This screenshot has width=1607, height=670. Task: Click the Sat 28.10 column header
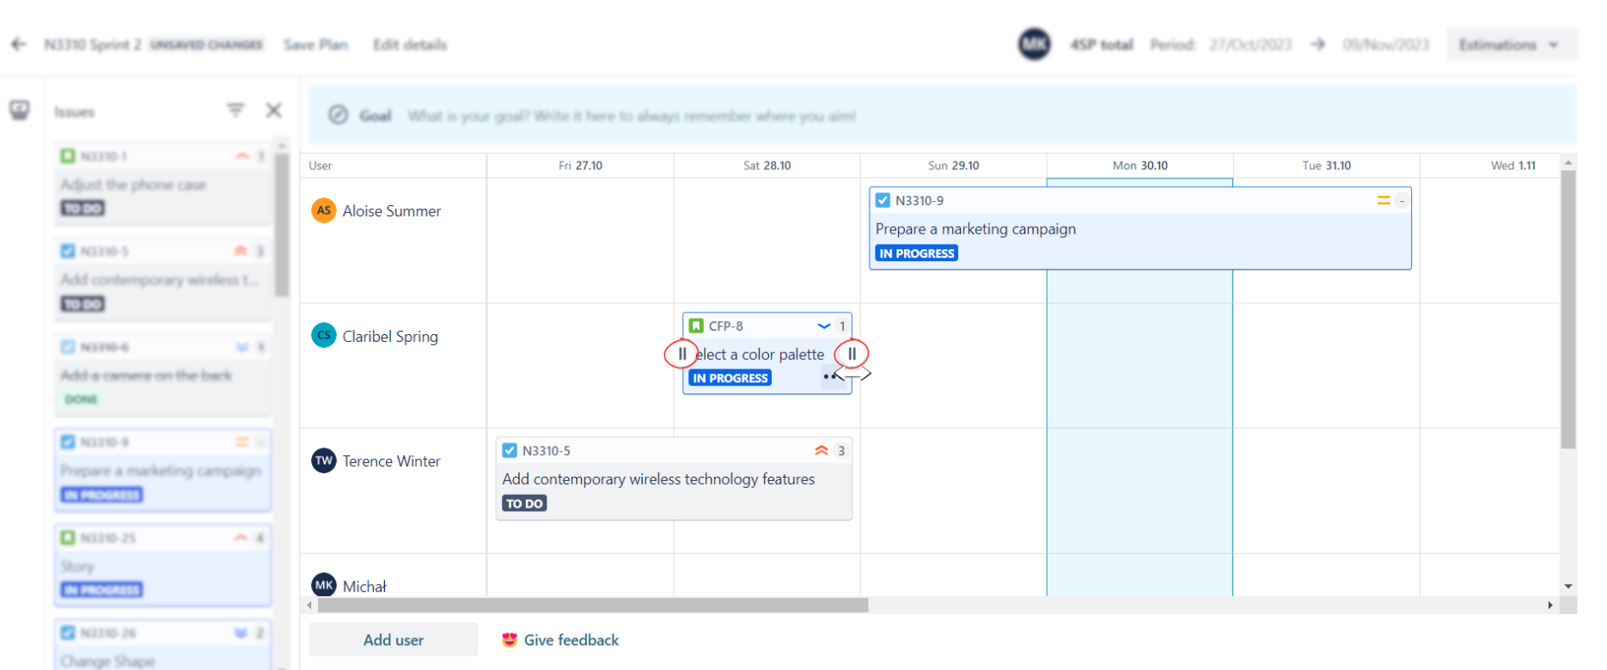pos(767,166)
